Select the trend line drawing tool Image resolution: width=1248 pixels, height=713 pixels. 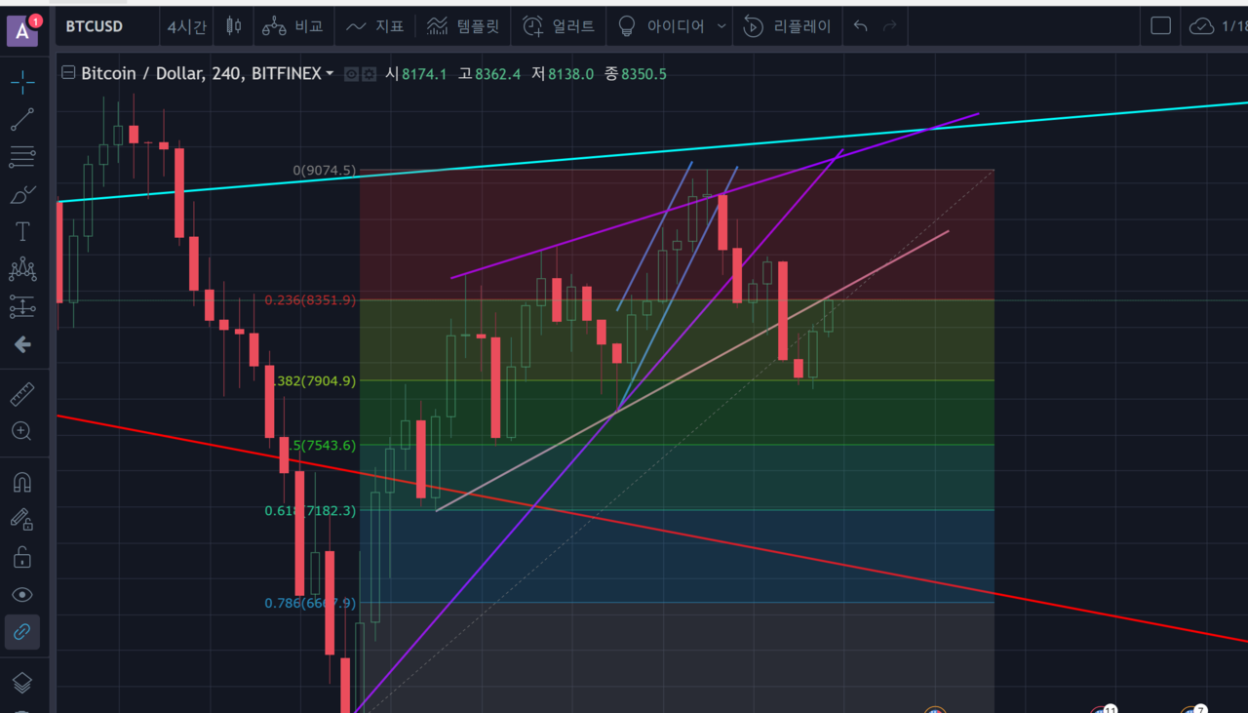[22, 119]
